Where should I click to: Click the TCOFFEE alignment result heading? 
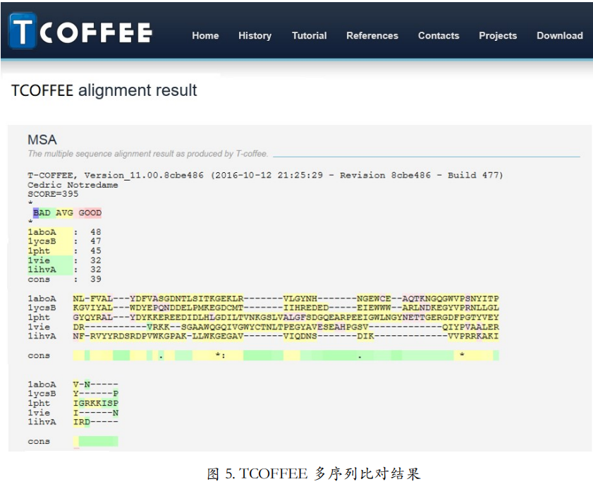click(104, 90)
